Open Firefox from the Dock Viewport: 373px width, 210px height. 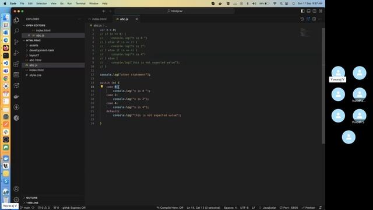(6, 48)
